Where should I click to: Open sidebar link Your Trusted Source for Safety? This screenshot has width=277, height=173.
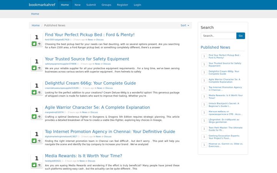225,65
